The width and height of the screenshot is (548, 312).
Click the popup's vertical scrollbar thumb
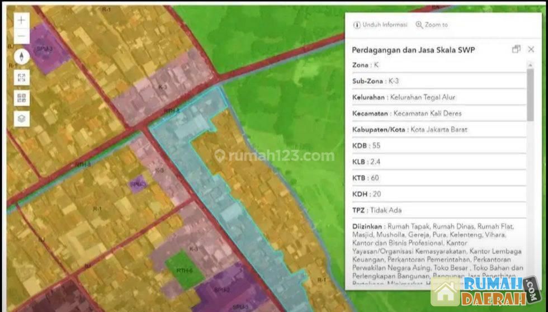[x=530, y=94]
